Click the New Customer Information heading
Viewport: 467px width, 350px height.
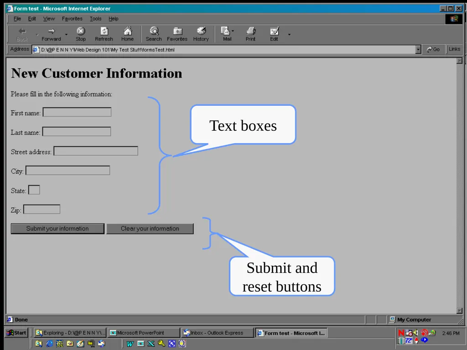click(97, 73)
